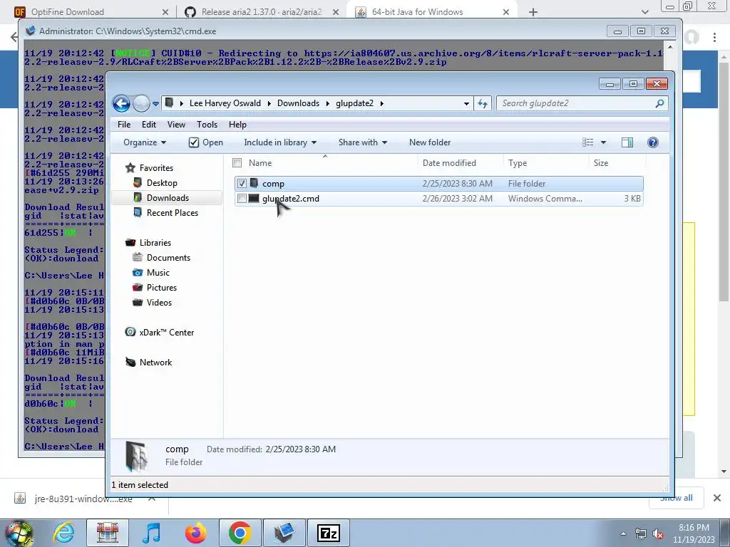Open the Tools menu
Screen dimensions: 730x547
click(x=207, y=124)
